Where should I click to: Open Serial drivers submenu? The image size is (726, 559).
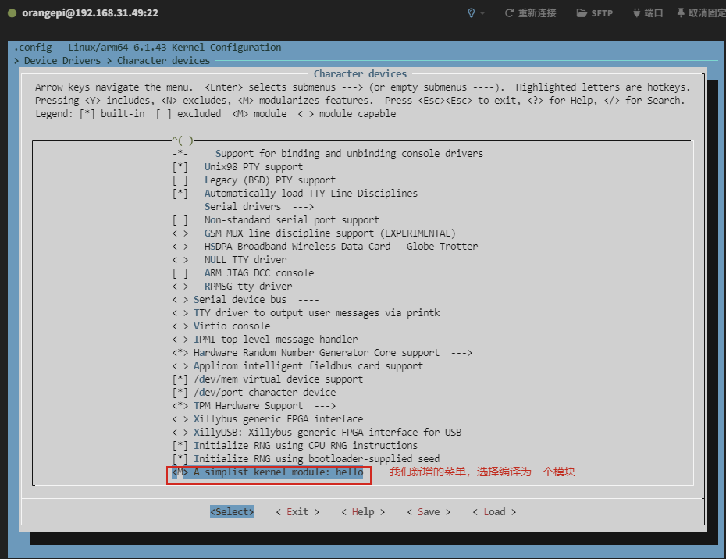point(259,207)
